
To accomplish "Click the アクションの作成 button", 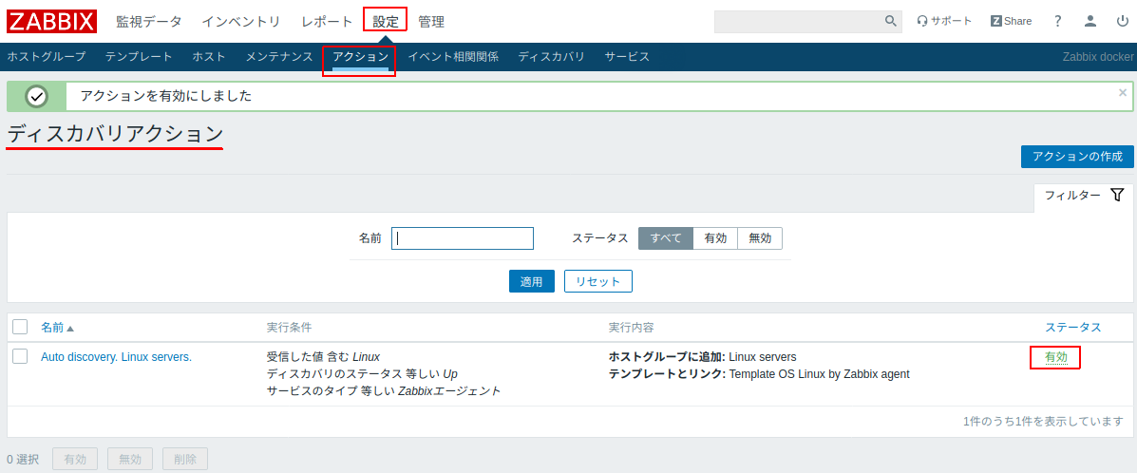I will (1077, 157).
